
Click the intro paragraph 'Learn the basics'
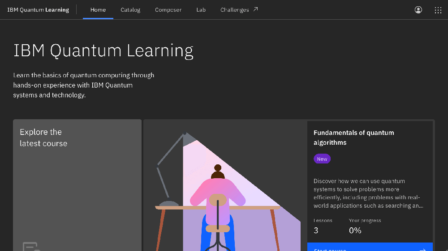point(84,85)
